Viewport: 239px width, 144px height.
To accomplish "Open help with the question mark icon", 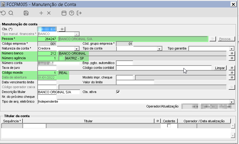I will 72,13.
